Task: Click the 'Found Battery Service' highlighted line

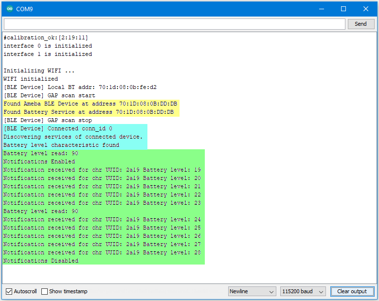Action: click(x=89, y=112)
